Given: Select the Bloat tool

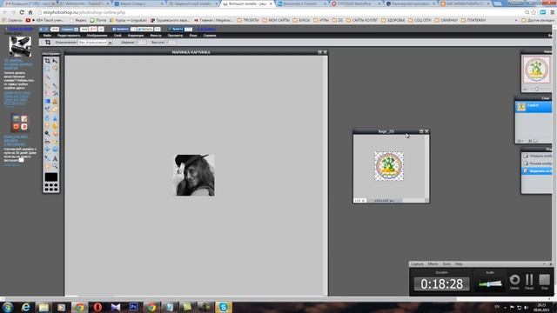Looking at the screenshot, I should 47,150.
